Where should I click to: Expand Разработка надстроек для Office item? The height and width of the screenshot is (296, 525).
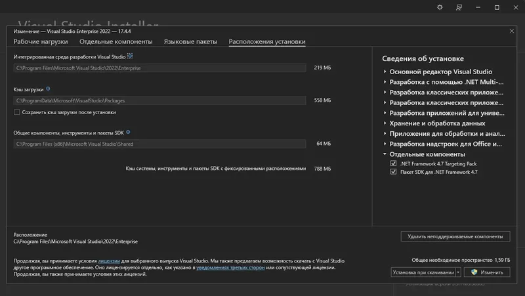385,144
